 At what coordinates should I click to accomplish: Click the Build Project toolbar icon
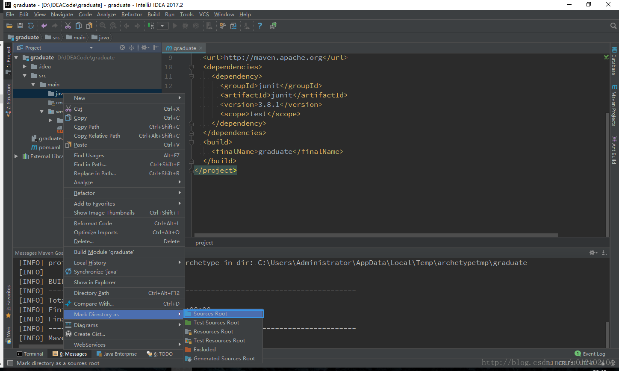(x=150, y=26)
